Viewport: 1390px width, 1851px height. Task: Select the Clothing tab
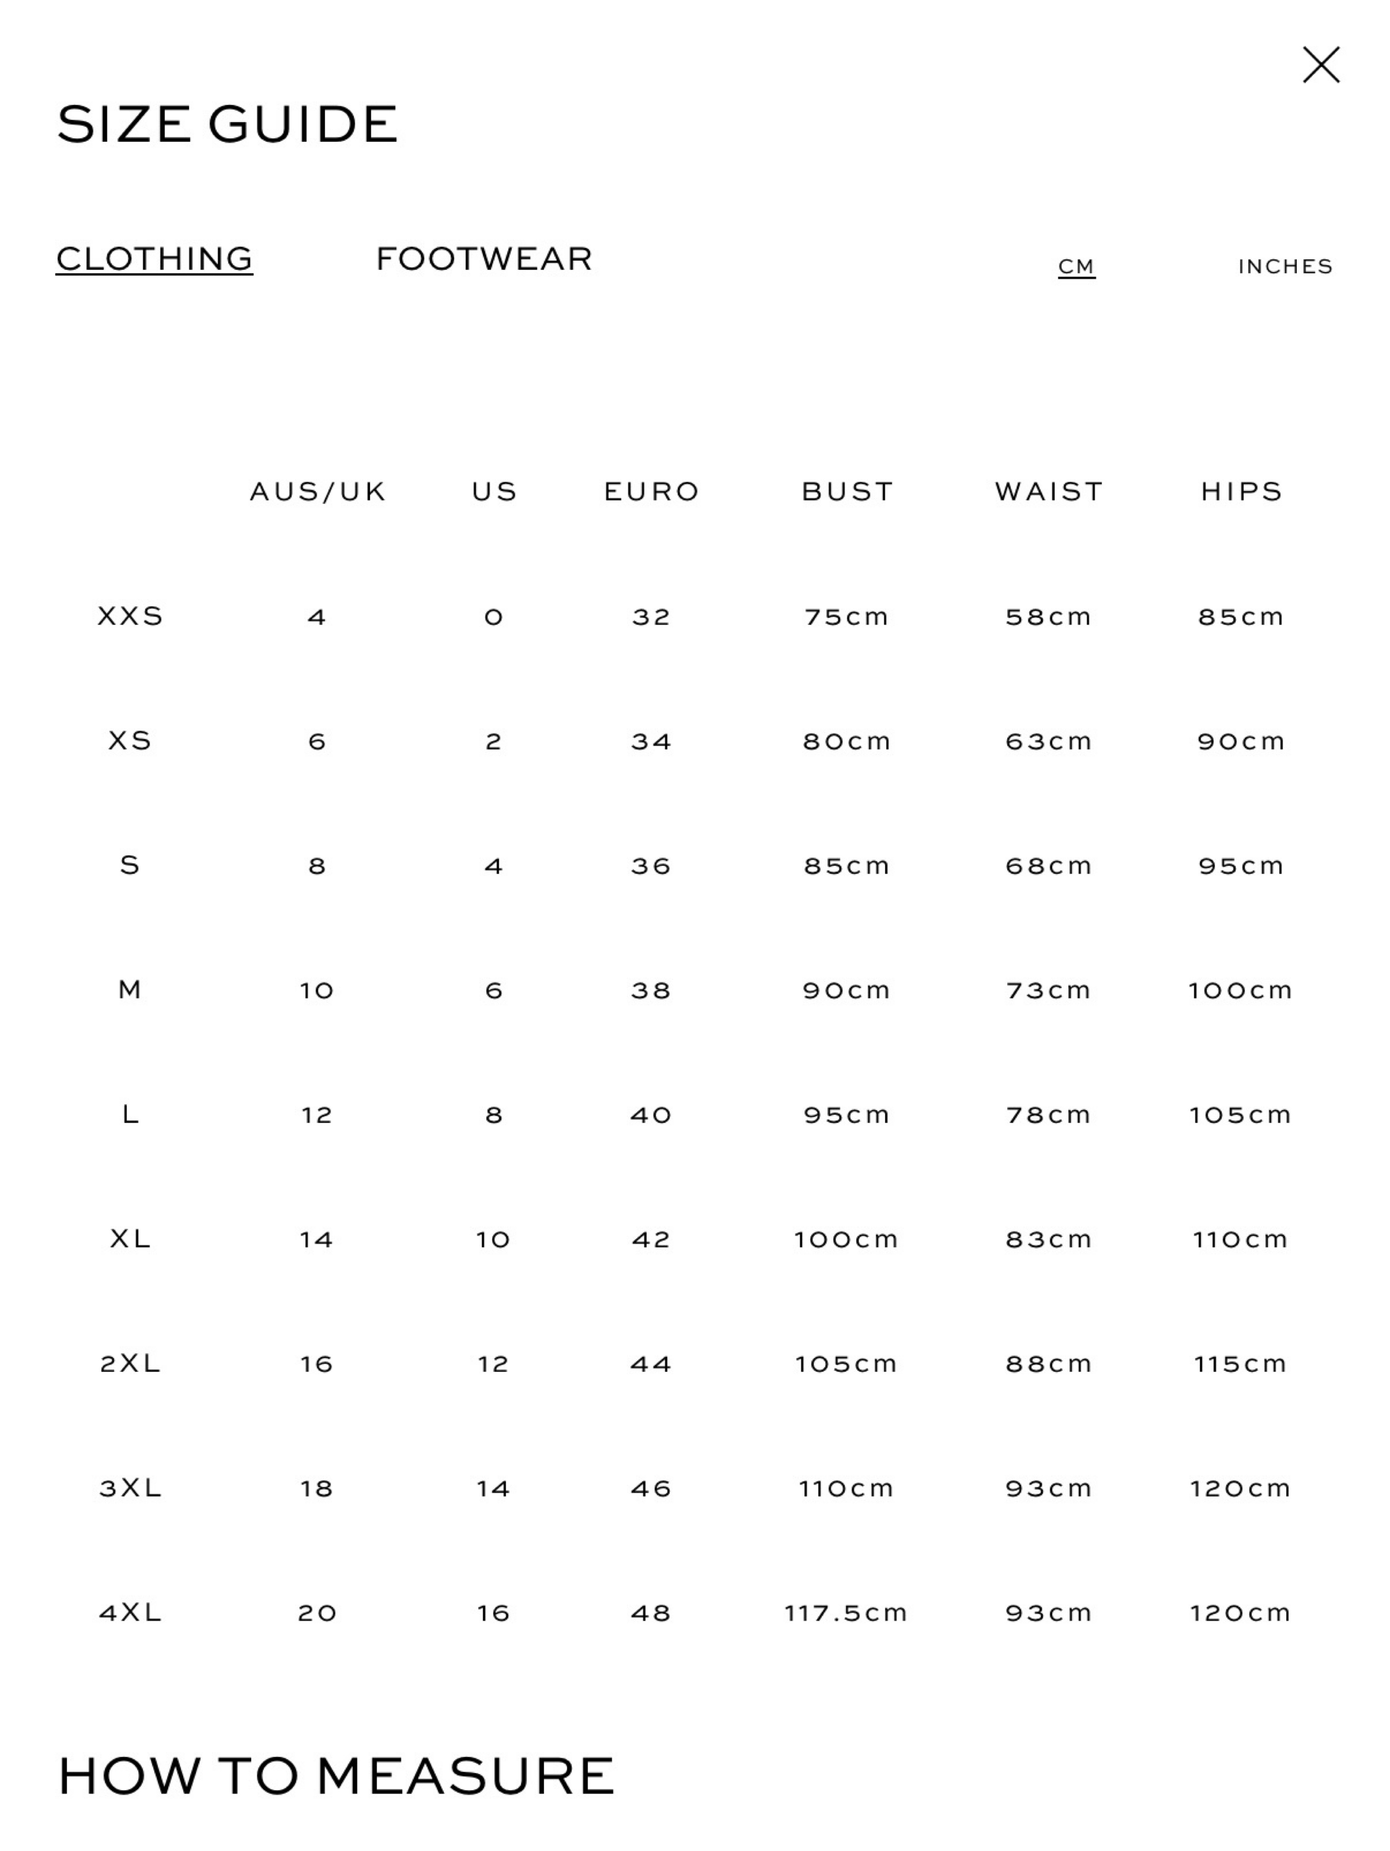point(154,258)
